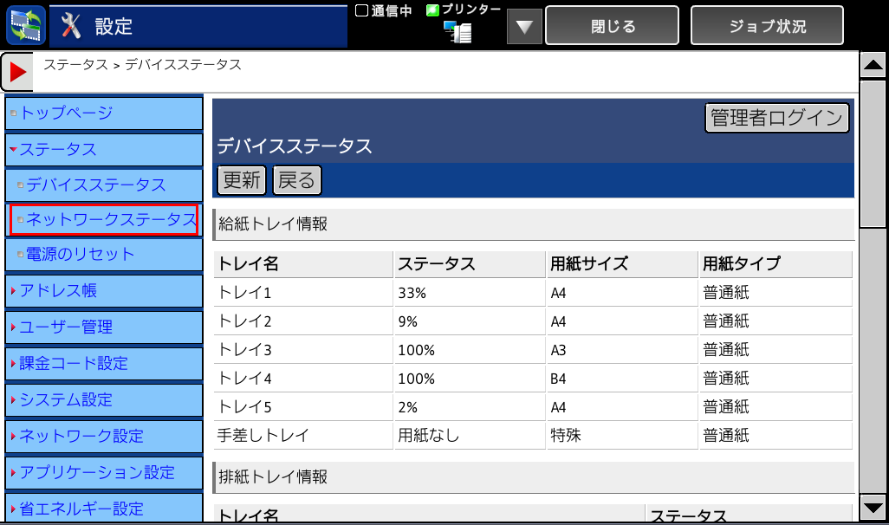Image resolution: width=889 pixels, height=525 pixels.
Task: Click the ジョブ状況 button
Action: pos(767,26)
